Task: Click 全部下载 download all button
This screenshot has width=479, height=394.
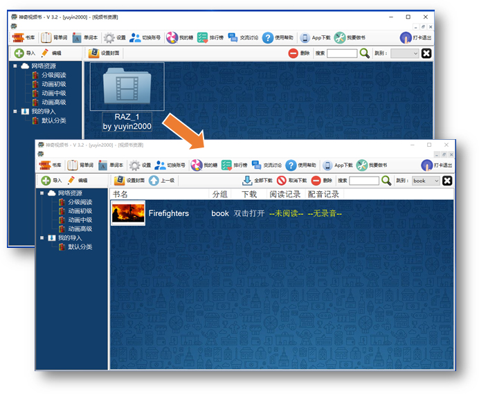Action: (x=257, y=180)
